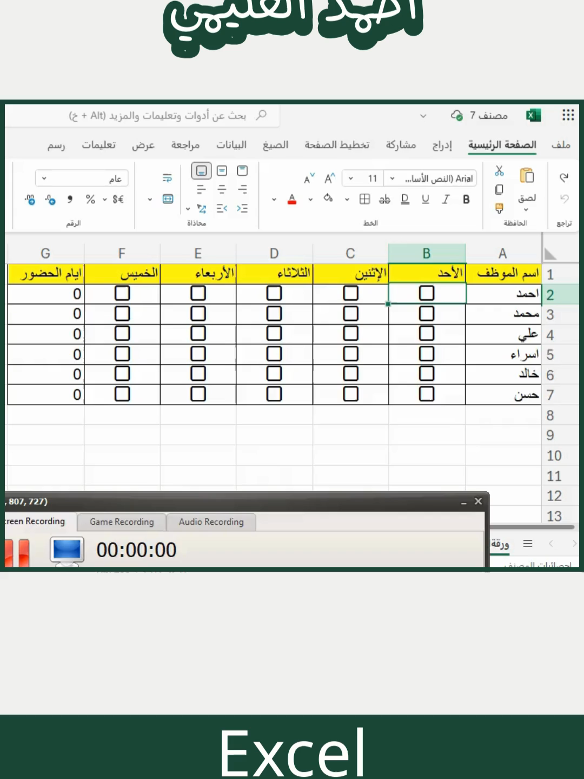This screenshot has width=584, height=779.
Task: Click the Cut scissors icon
Action: pos(499,171)
